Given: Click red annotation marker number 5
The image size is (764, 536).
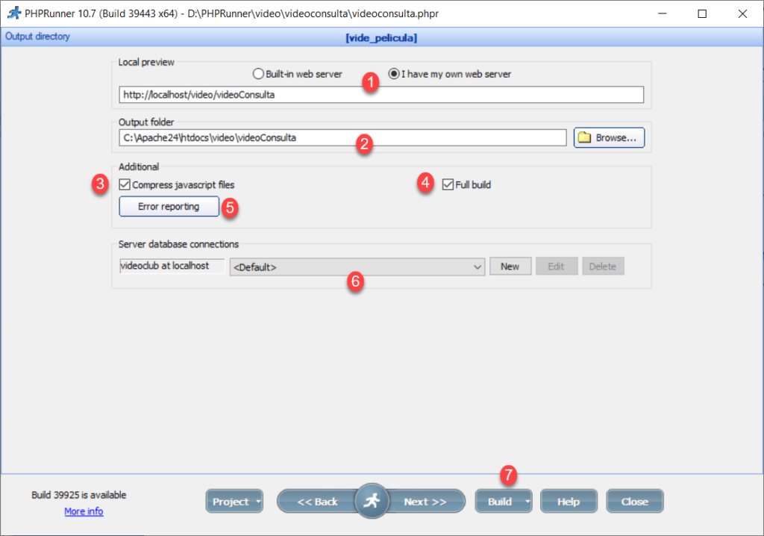Looking at the screenshot, I should click(x=231, y=208).
